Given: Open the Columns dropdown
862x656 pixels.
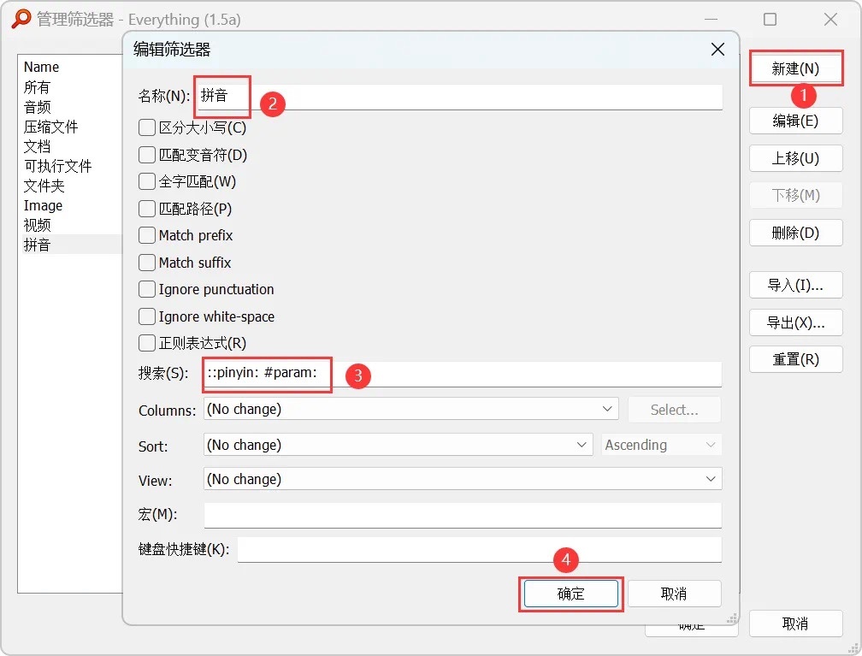Looking at the screenshot, I should [x=410, y=409].
